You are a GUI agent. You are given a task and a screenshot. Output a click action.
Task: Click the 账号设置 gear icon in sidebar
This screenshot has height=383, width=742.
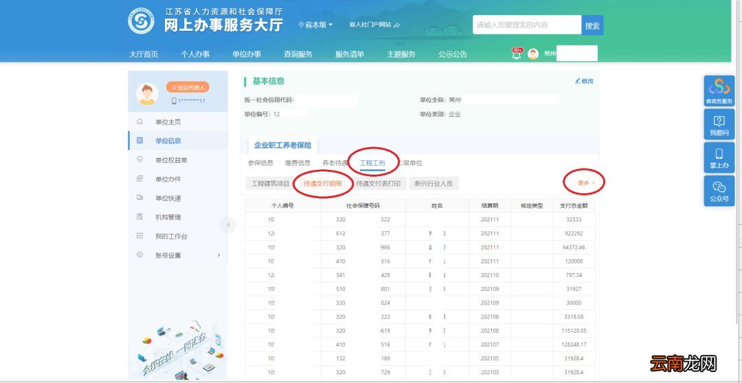[139, 254]
